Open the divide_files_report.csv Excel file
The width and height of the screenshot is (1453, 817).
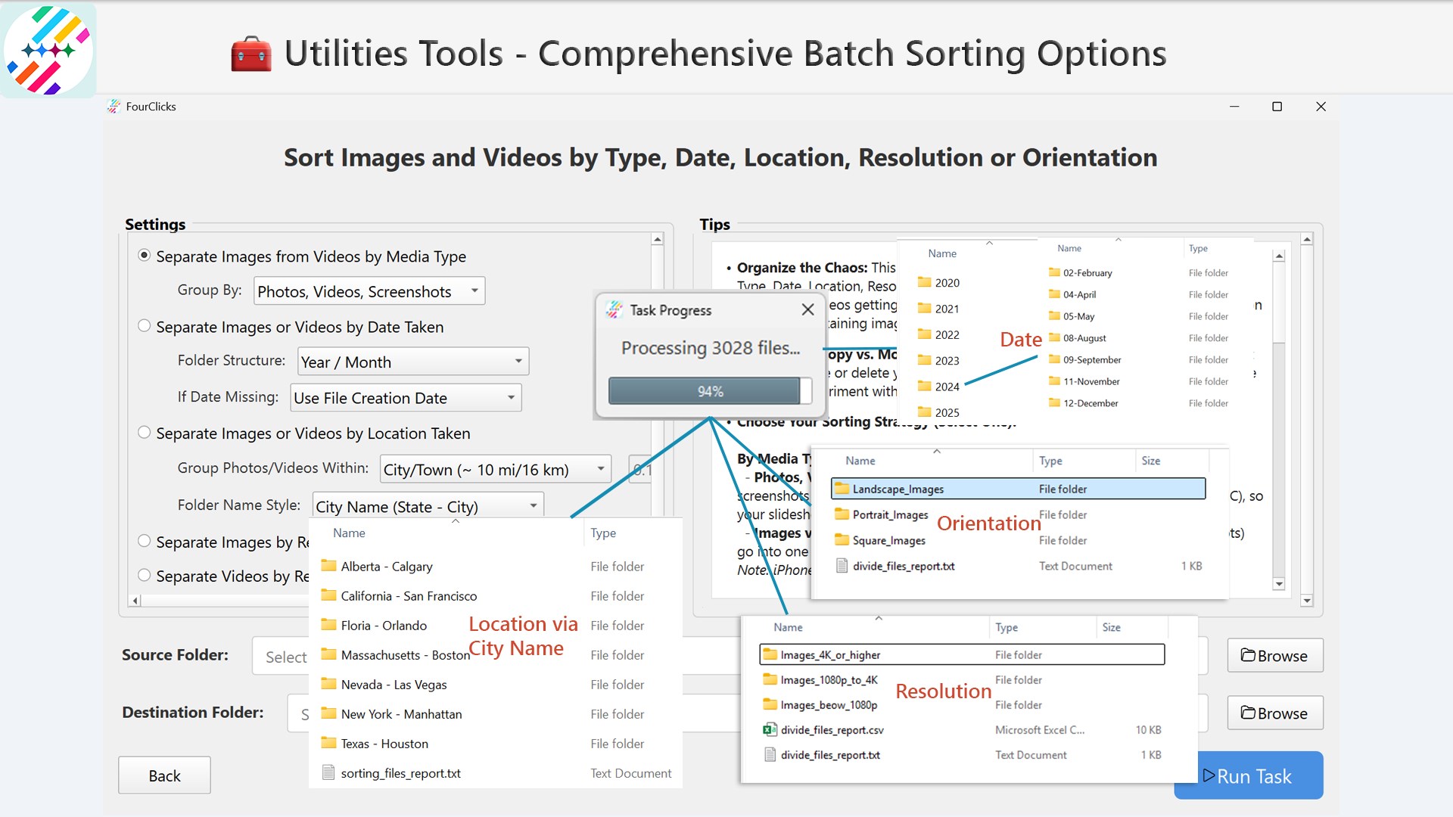click(832, 729)
